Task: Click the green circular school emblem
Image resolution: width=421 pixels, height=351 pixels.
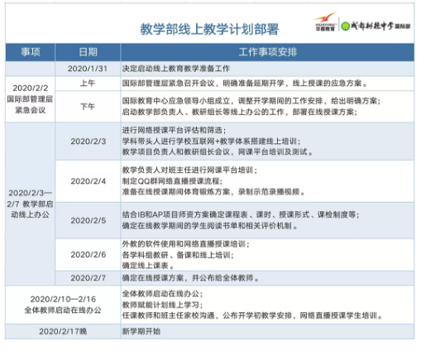Action: coord(345,26)
